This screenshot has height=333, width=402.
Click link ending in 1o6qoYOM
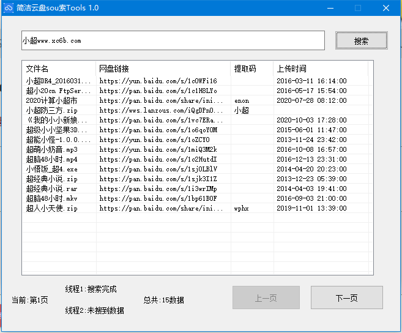click(158, 130)
